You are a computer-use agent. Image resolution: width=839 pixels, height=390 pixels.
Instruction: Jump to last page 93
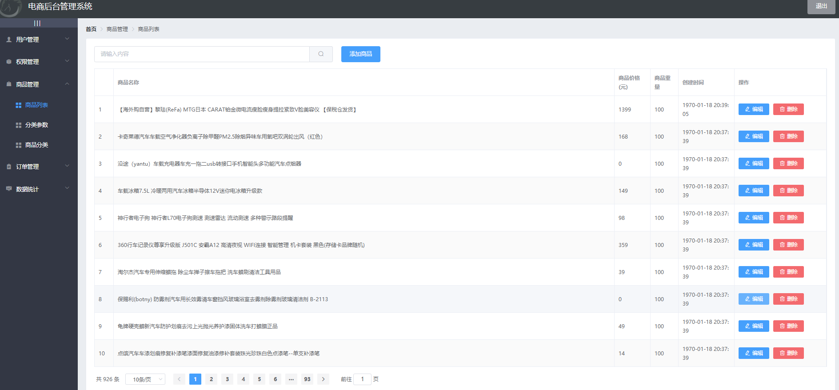pyautogui.click(x=307, y=379)
